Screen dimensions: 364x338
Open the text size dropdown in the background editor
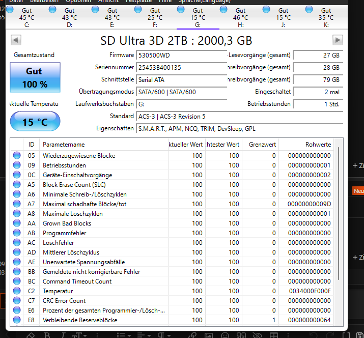point(79,335)
